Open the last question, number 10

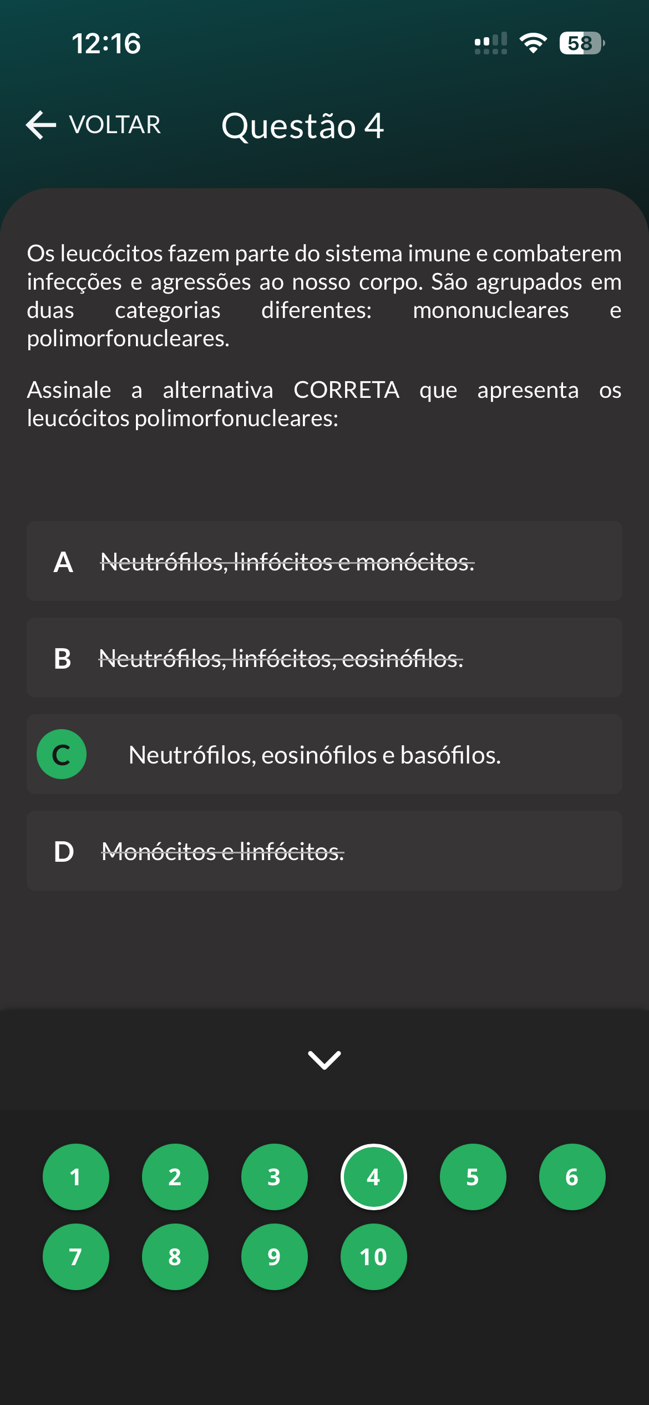point(374,1256)
